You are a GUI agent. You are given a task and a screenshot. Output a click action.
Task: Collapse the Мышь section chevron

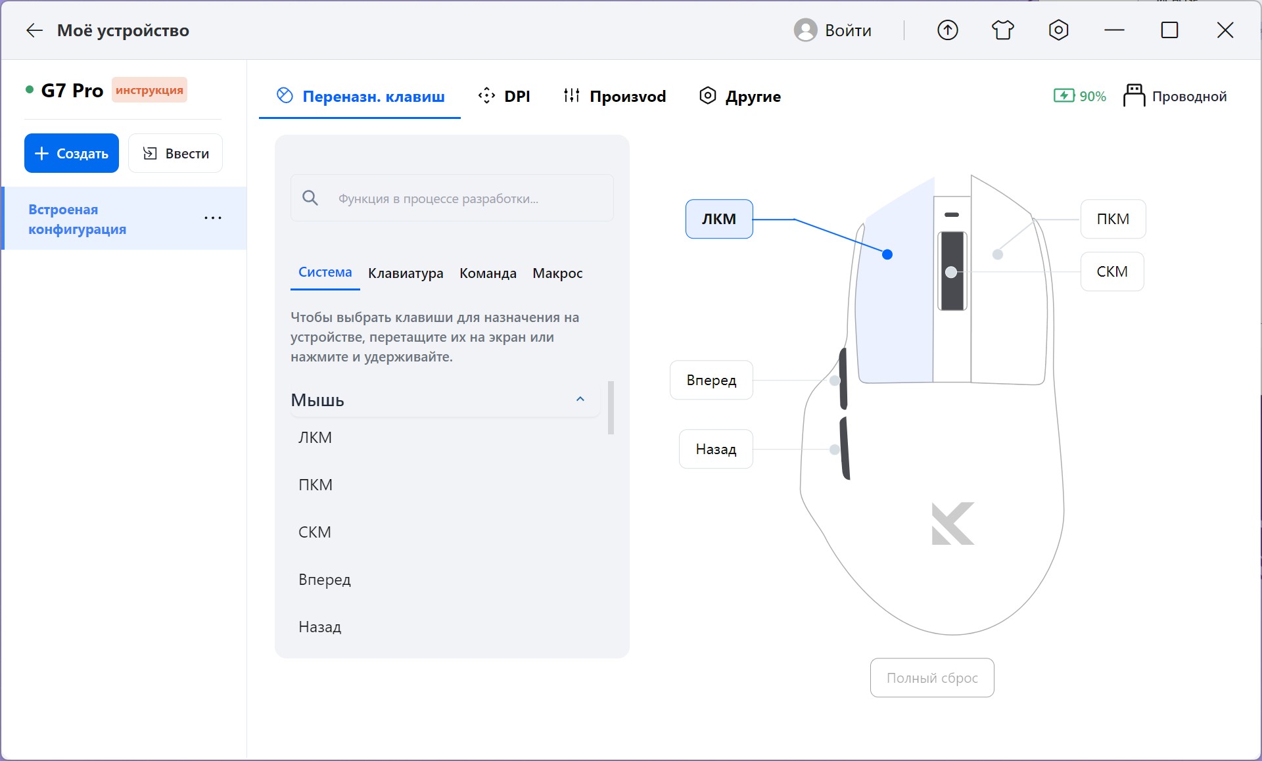coord(580,399)
